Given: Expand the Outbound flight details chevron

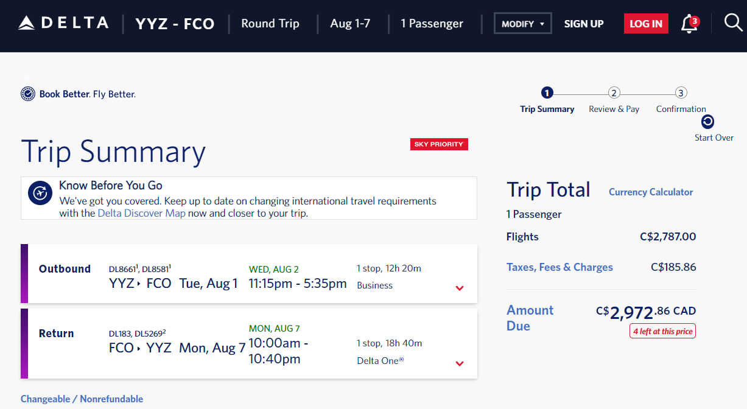Looking at the screenshot, I should [460, 288].
